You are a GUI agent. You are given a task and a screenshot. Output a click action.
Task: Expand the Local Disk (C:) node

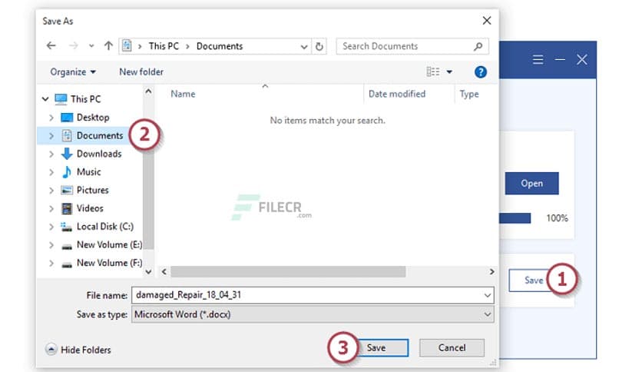tap(51, 227)
